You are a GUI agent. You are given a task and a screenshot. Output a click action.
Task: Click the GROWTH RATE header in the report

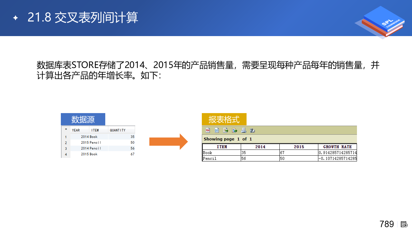click(x=337, y=147)
